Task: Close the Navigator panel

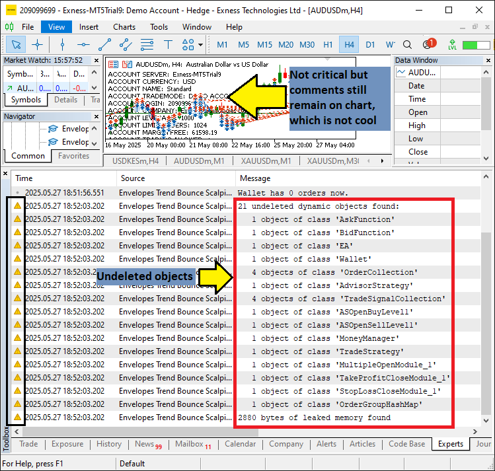Action: [x=96, y=116]
